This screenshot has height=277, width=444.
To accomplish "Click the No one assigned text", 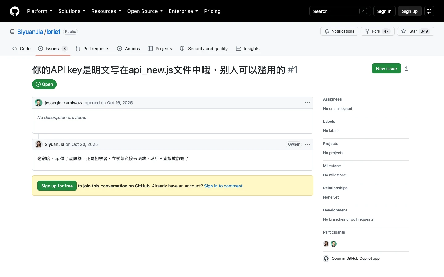I will click(x=338, y=109).
